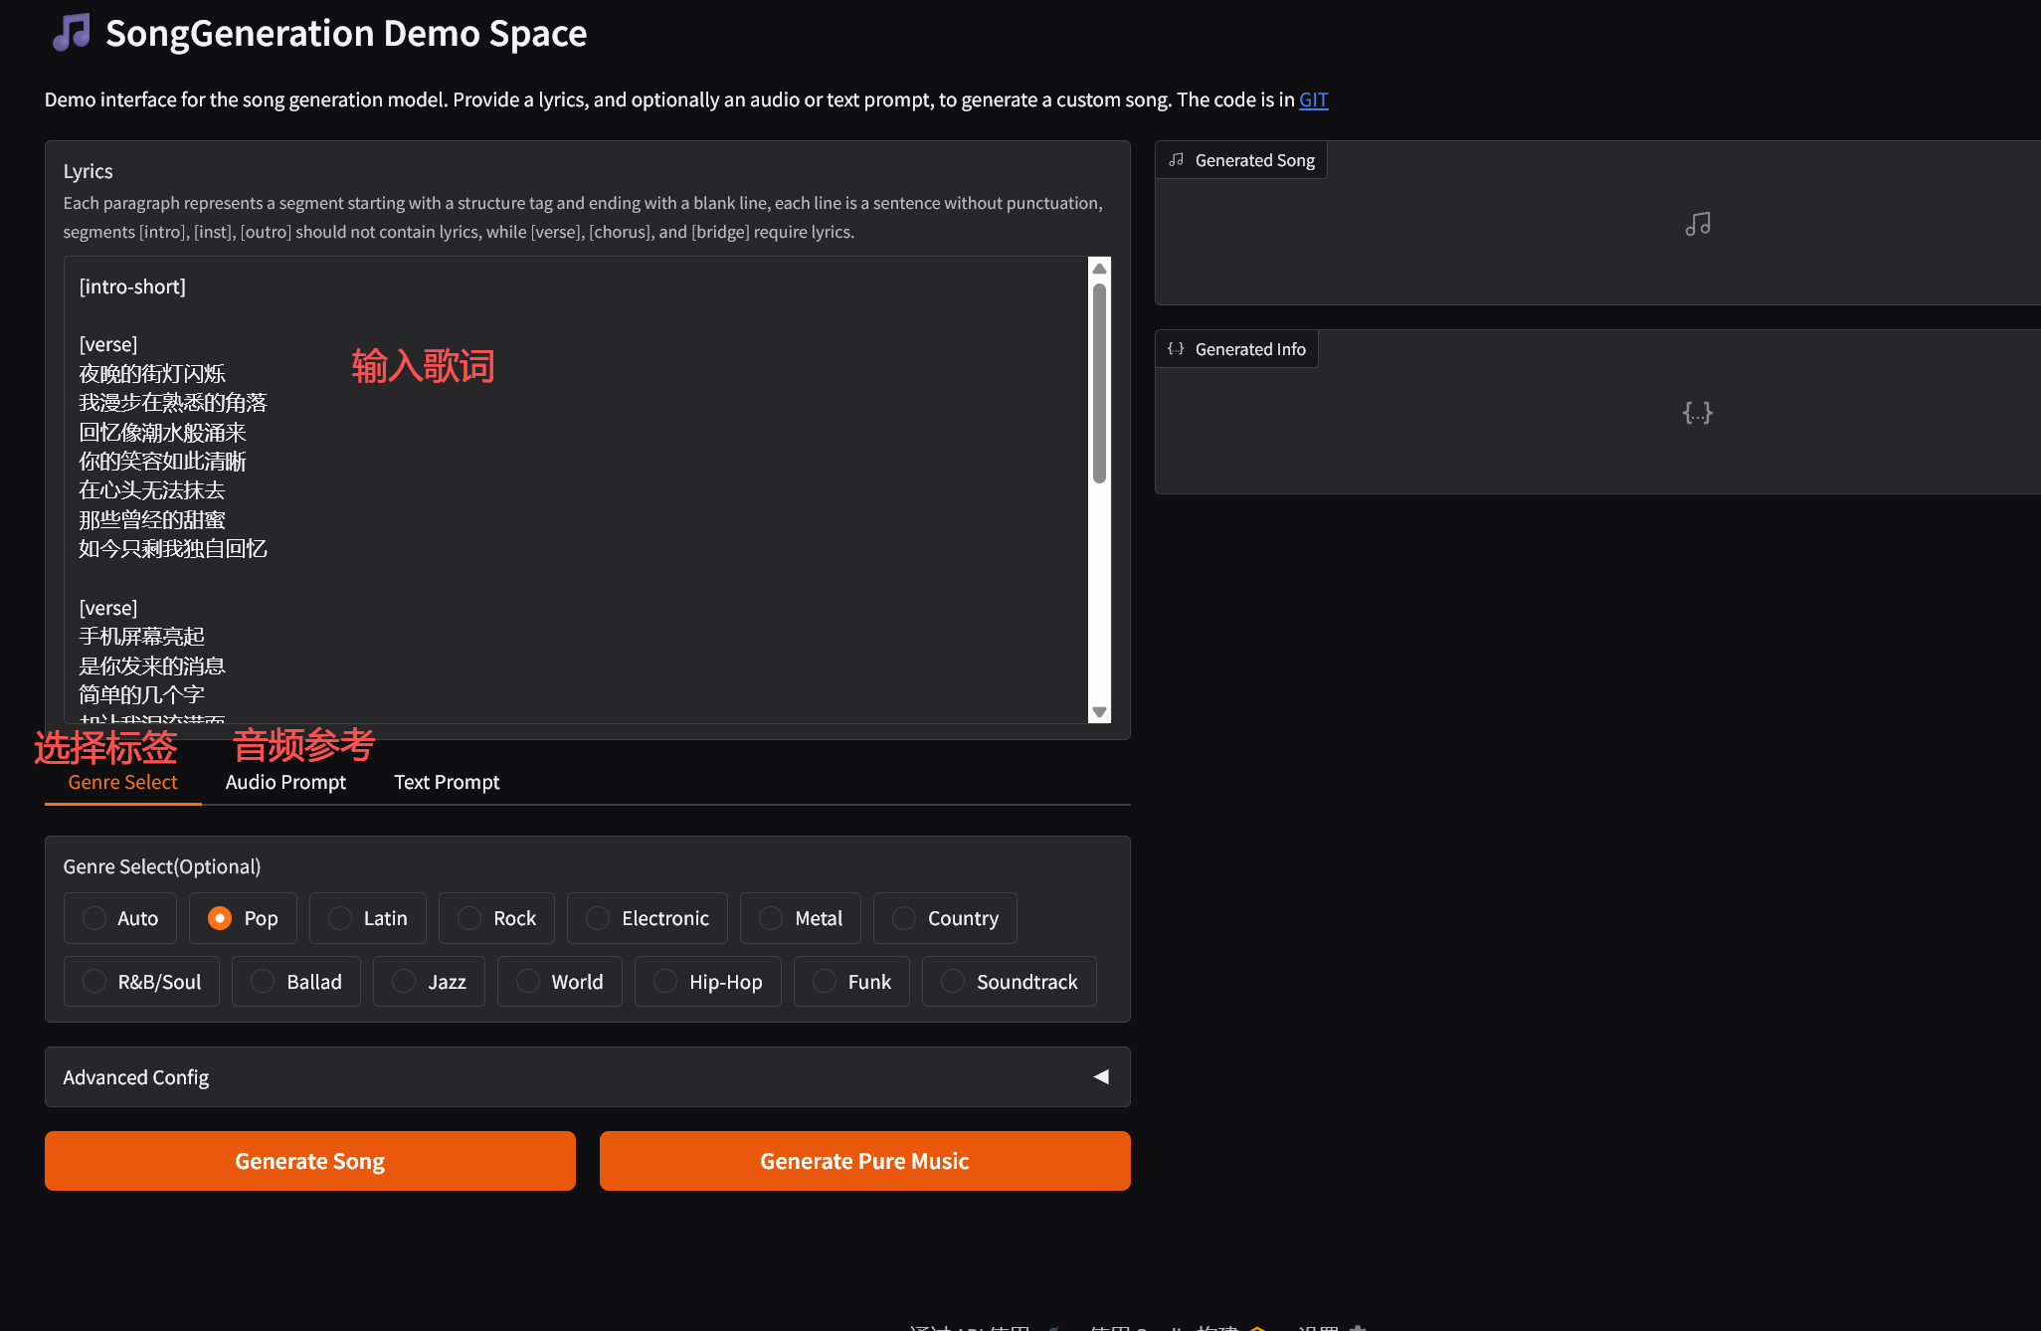The width and height of the screenshot is (2041, 1331).
Task: Switch to the Audio Prompt tab
Action: [285, 782]
